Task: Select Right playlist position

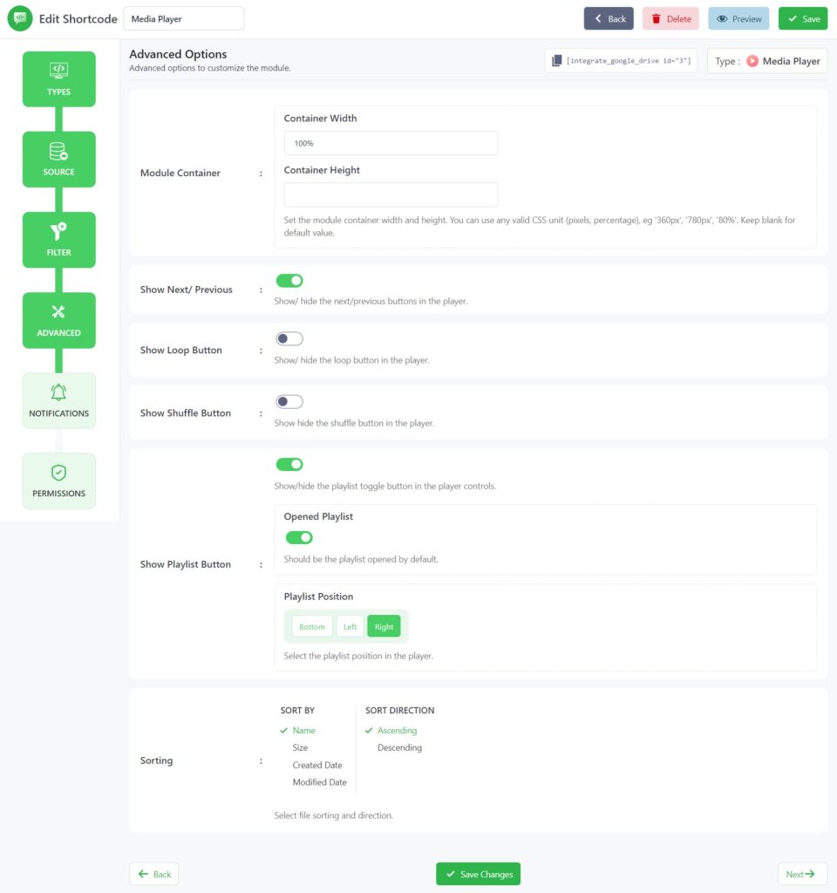Action: [x=384, y=626]
